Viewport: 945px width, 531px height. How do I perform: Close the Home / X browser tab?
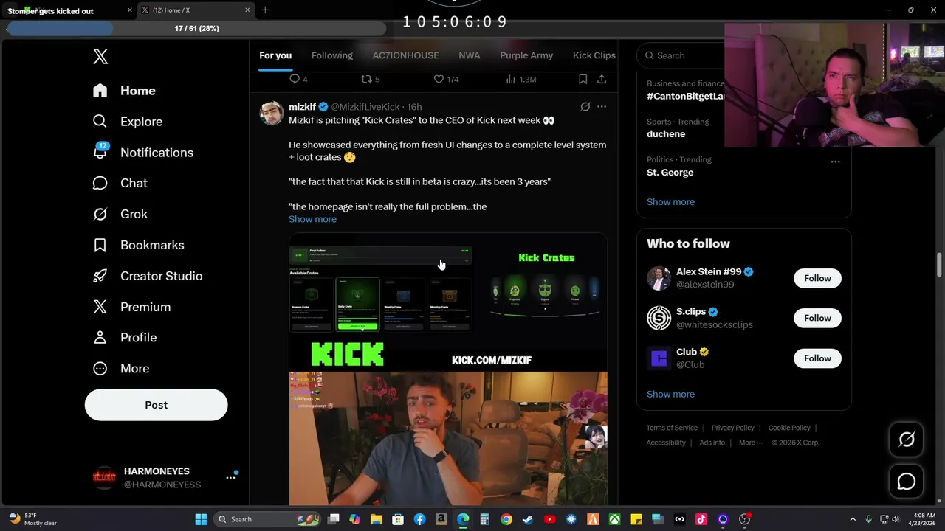[x=247, y=10]
